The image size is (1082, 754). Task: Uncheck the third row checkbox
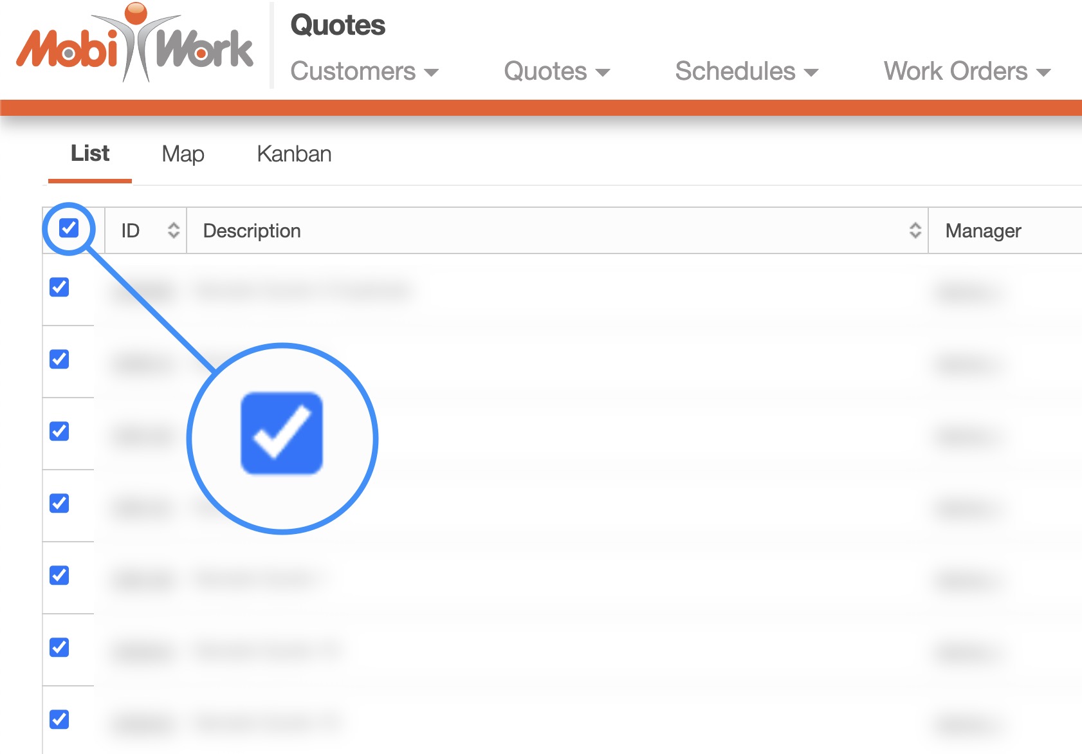[x=59, y=431]
